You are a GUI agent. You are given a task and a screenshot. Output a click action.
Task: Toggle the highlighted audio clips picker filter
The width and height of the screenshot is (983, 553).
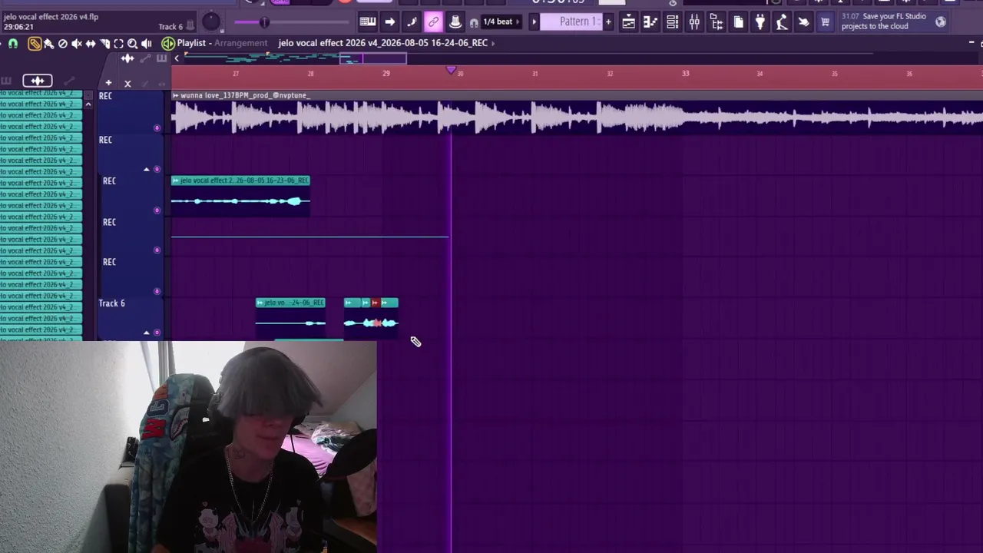[x=37, y=80]
